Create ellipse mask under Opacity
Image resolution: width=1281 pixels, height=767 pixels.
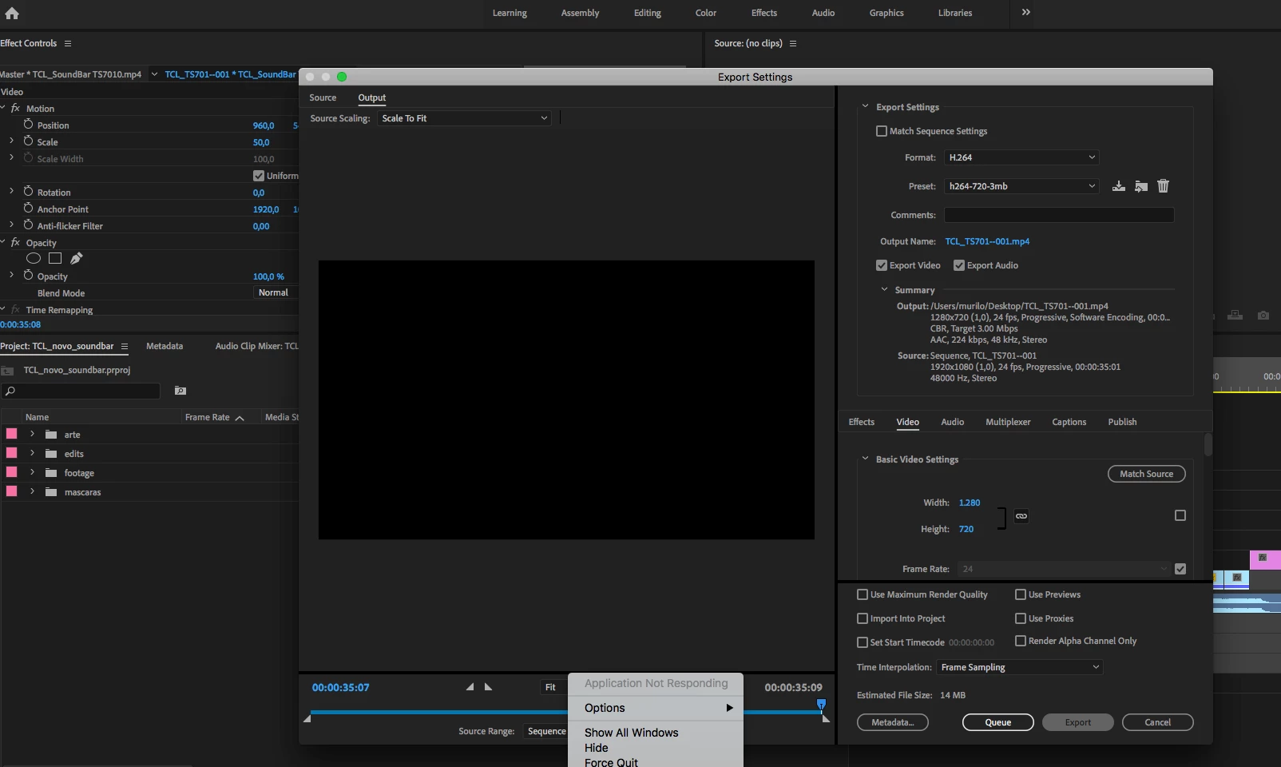click(x=34, y=258)
